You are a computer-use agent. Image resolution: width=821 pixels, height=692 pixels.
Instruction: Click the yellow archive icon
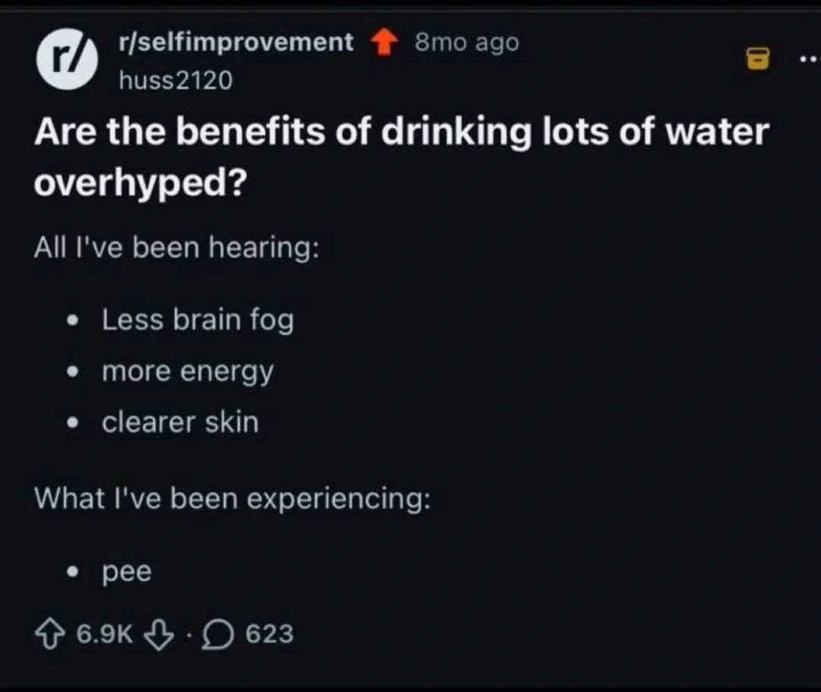(x=757, y=59)
